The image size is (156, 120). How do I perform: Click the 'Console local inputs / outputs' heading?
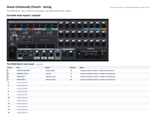pos(24,16)
